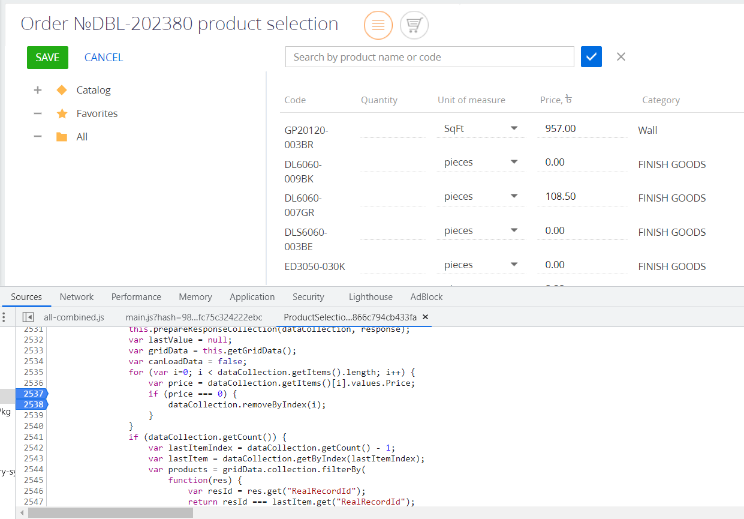Open the Lighthouse DevTools tab
744x519 pixels.
click(x=371, y=297)
